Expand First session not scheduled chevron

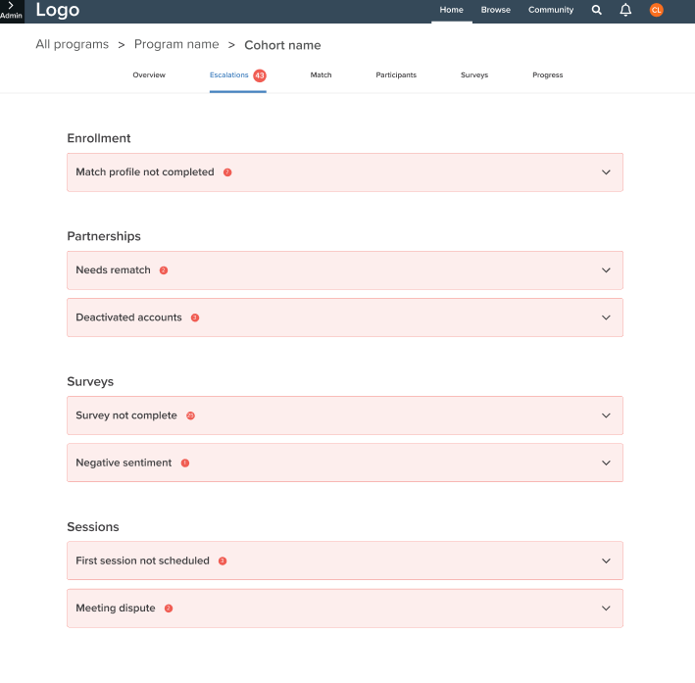coord(606,561)
